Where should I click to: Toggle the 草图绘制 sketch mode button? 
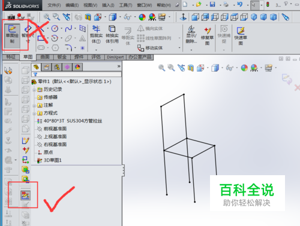[12, 36]
